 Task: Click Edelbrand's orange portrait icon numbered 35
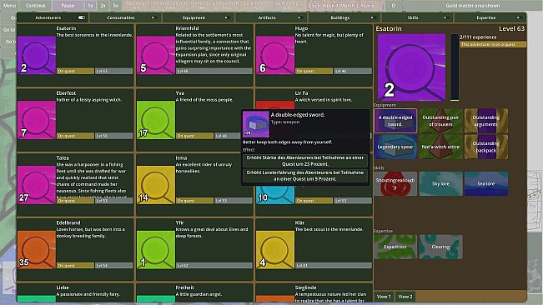[x=37, y=250]
